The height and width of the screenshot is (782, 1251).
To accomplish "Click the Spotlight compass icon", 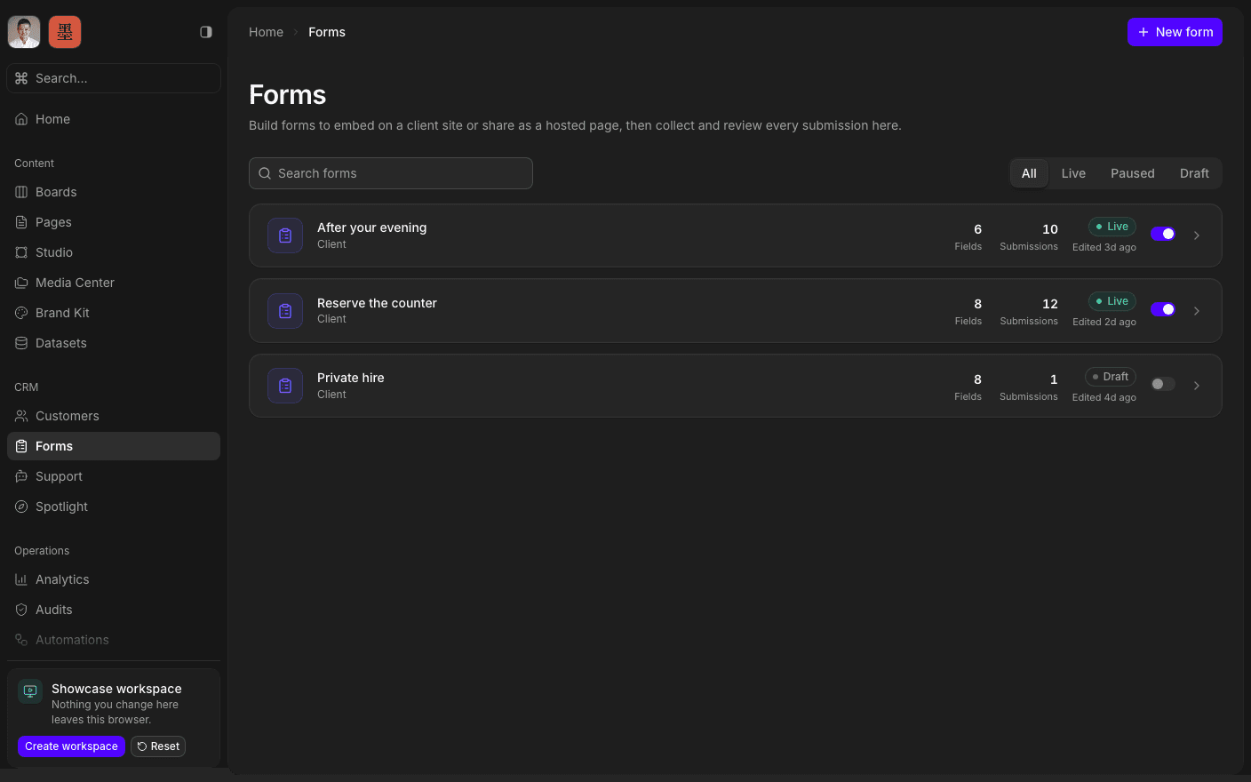I will [x=21, y=507].
